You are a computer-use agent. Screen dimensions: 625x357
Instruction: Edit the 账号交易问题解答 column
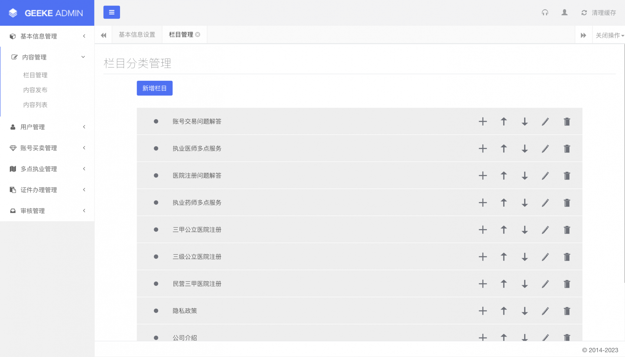click(x=546, y=121)
